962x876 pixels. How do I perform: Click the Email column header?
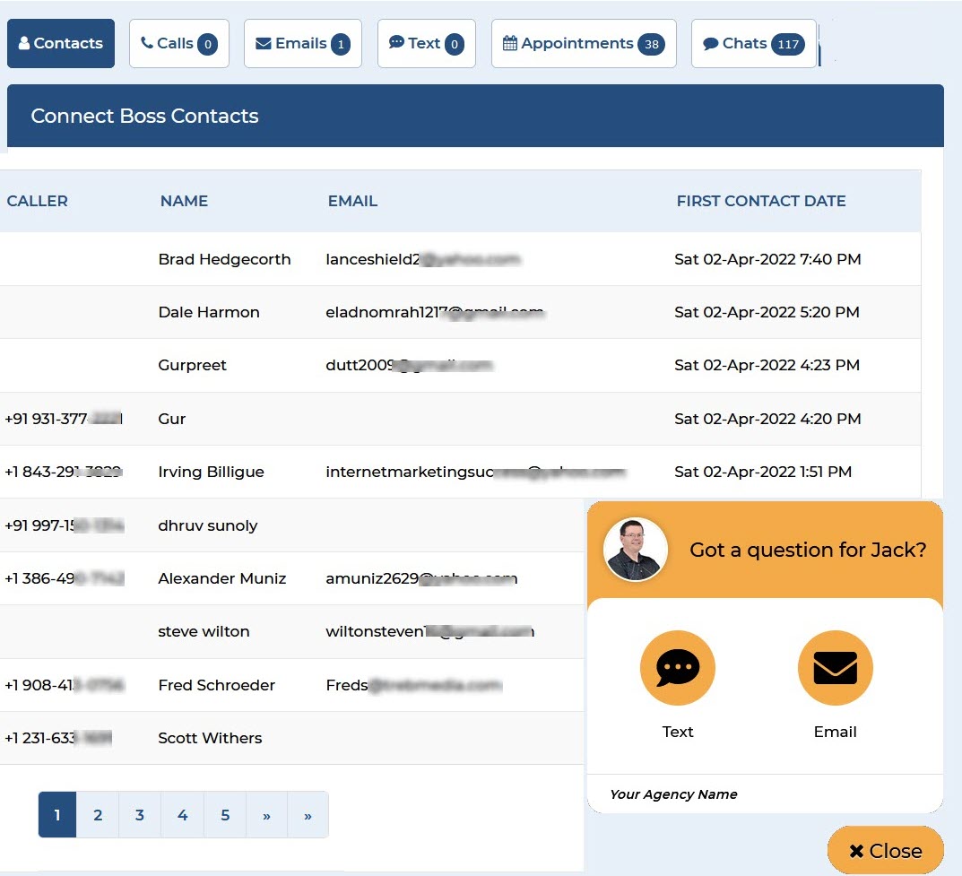tap(352, 201)
